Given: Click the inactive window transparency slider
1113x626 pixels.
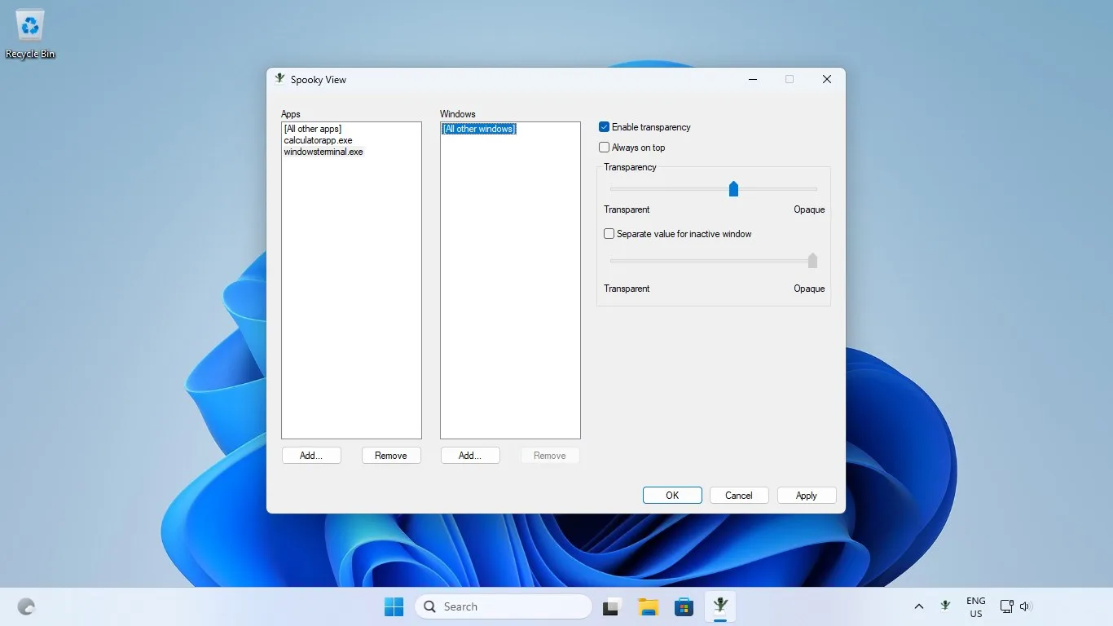Looking at the screenshot, I should click(714, 261).
